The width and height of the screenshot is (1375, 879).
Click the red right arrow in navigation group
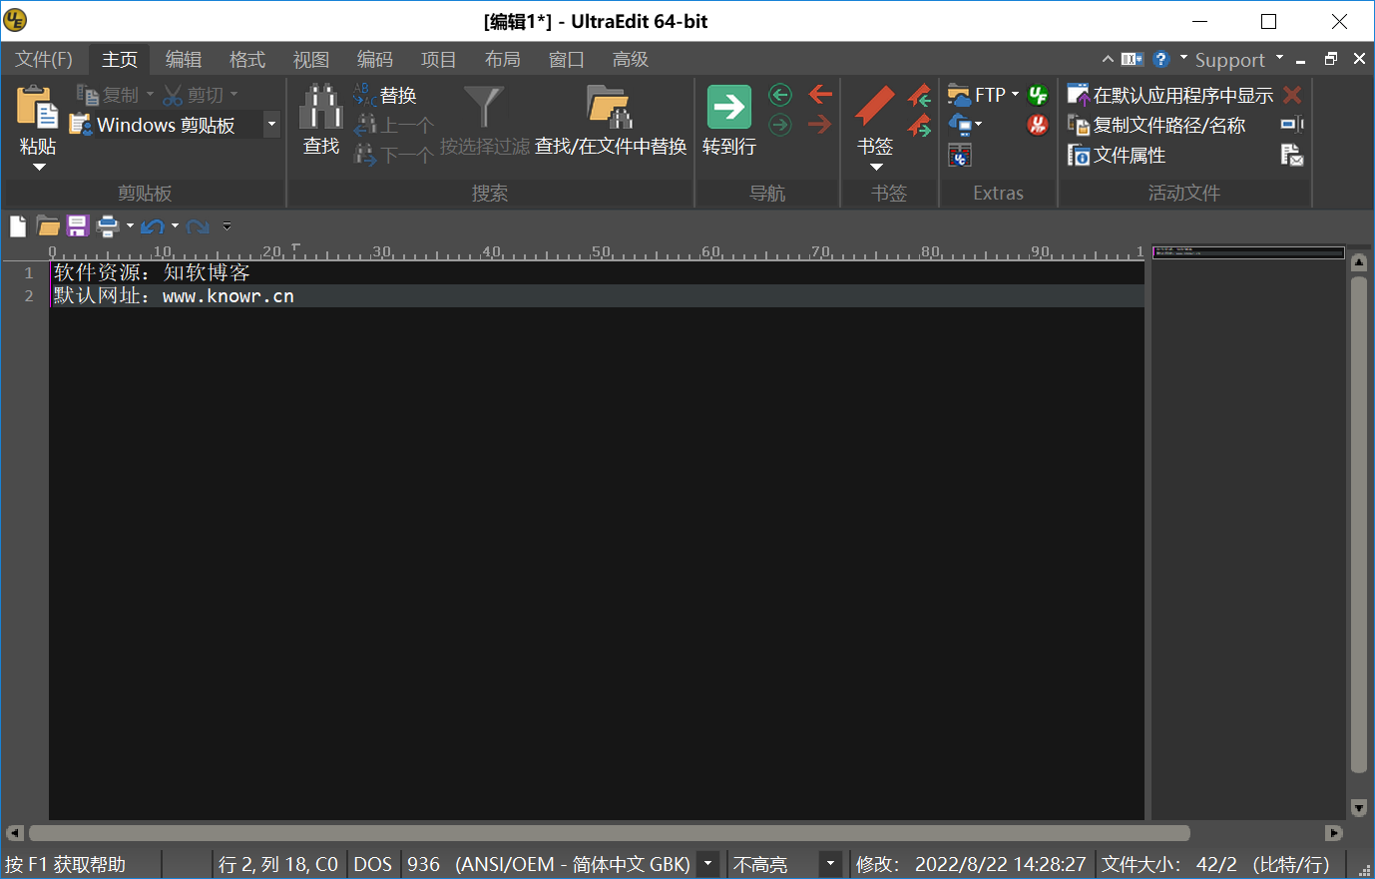(x=820, y=125)
